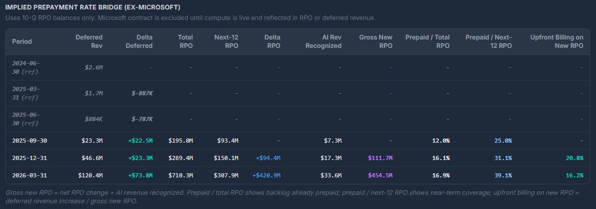Click the $17.3M AI revenue value
Viewport: 596px width, 209px height.
[x=331, y=158]
